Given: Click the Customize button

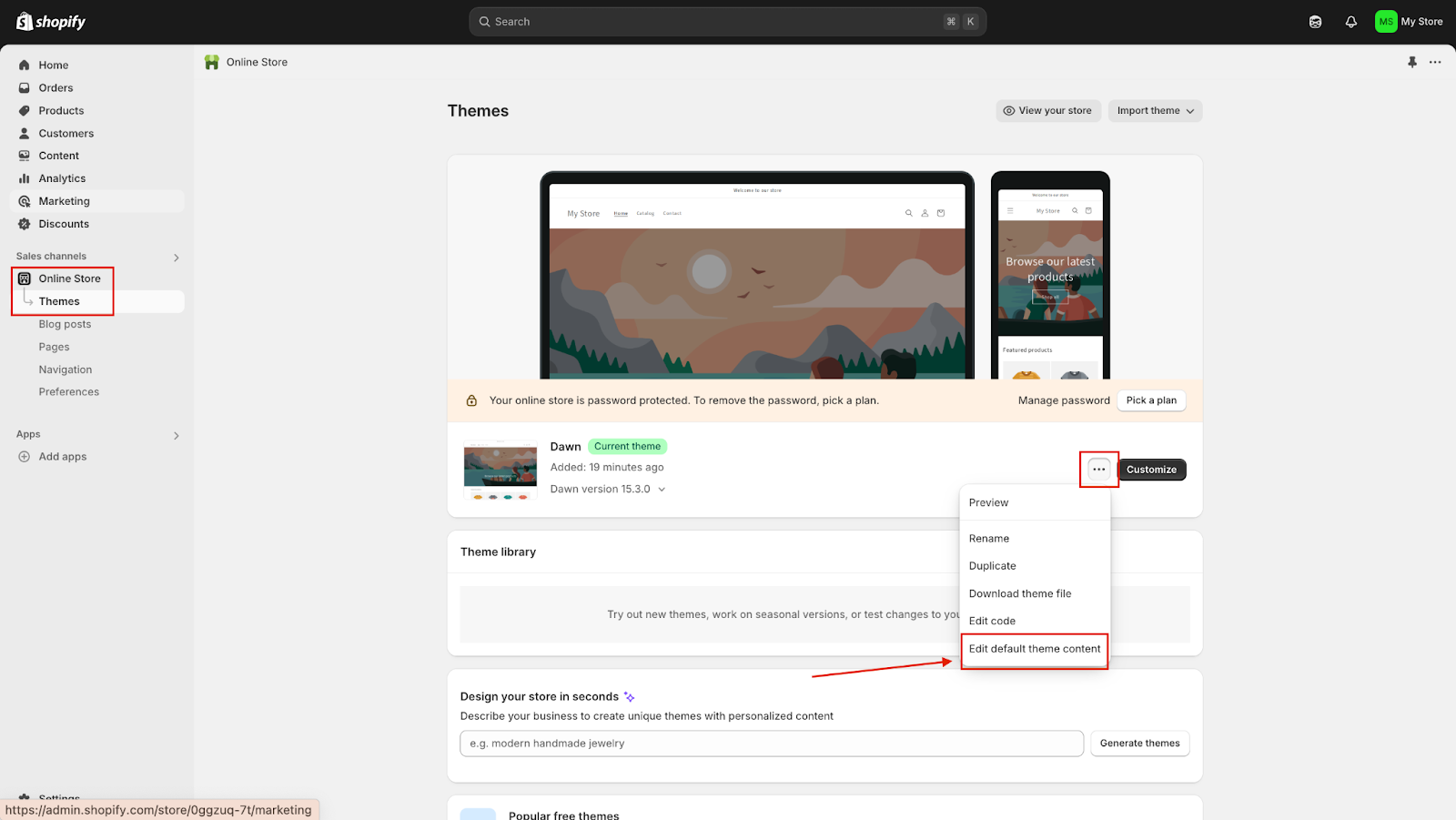Looking at the screenshot, I should click(x=1151, y=470).
